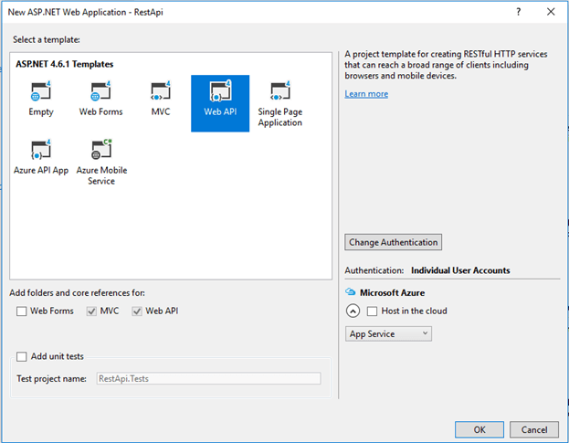Enable the Web Forms references checkbox
Image resolution: width=569 pixels, height=443 pixels.
pos(22,311)
